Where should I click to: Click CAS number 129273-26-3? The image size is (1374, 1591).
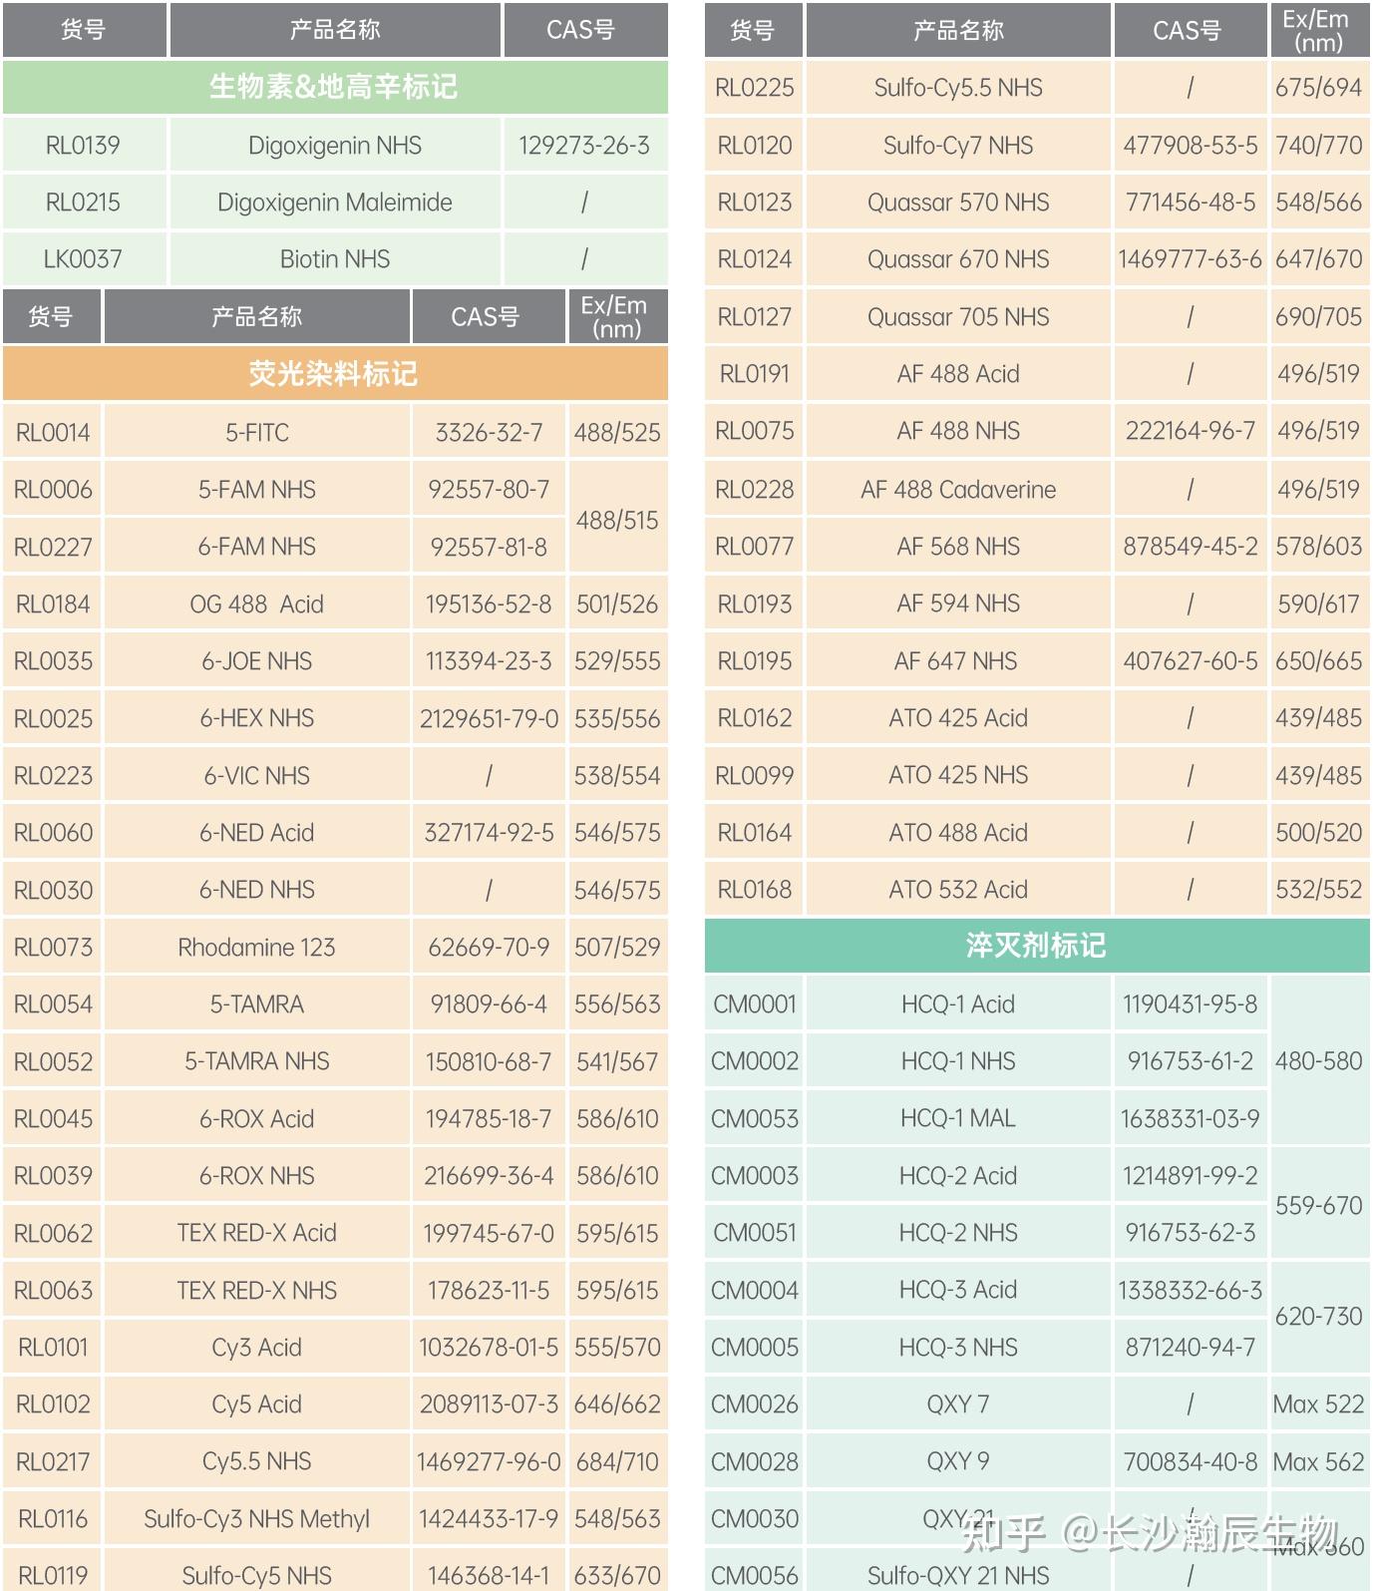tap(584, 146)
